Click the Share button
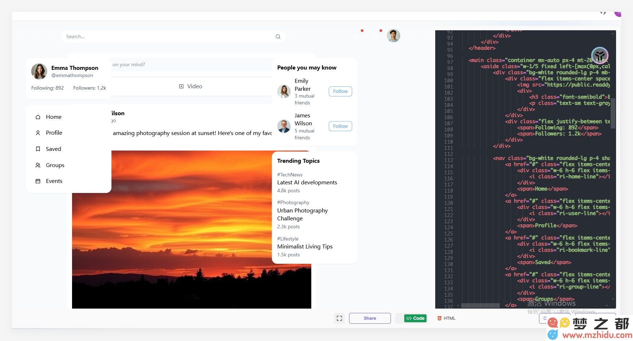Image resolution: width=633 pixels, height=341 pixels. coord(370,318)
